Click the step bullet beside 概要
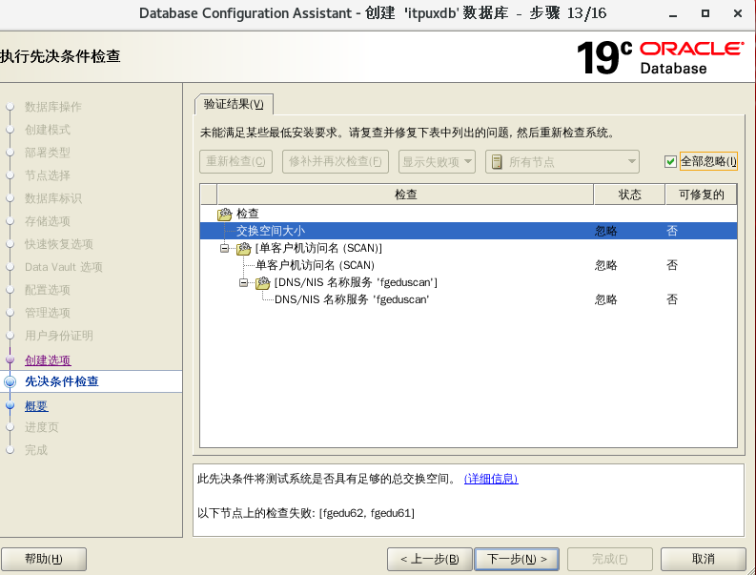The image size is (756, 575). pos(10,405)
